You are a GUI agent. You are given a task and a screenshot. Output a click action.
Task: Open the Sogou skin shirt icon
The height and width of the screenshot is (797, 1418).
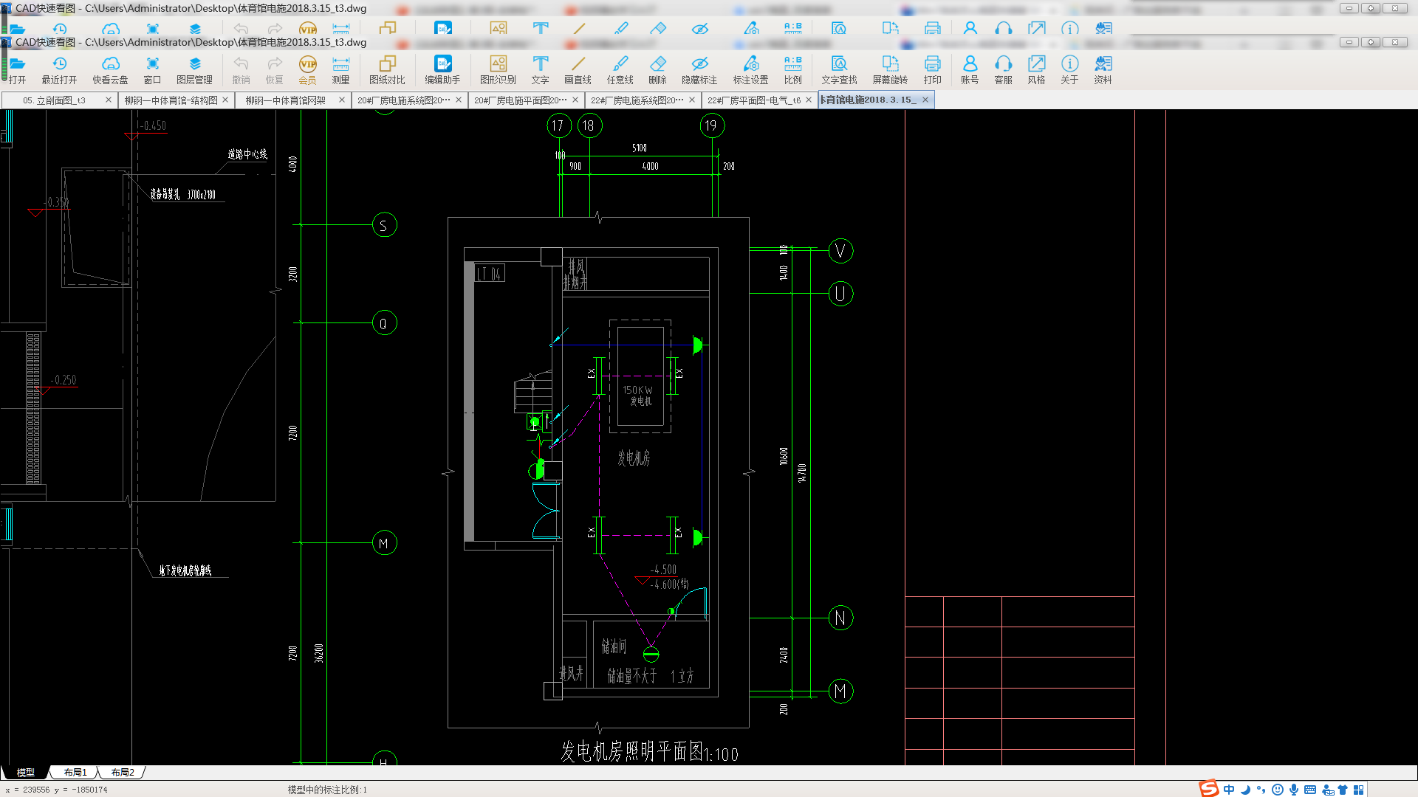coord(1342,790)
